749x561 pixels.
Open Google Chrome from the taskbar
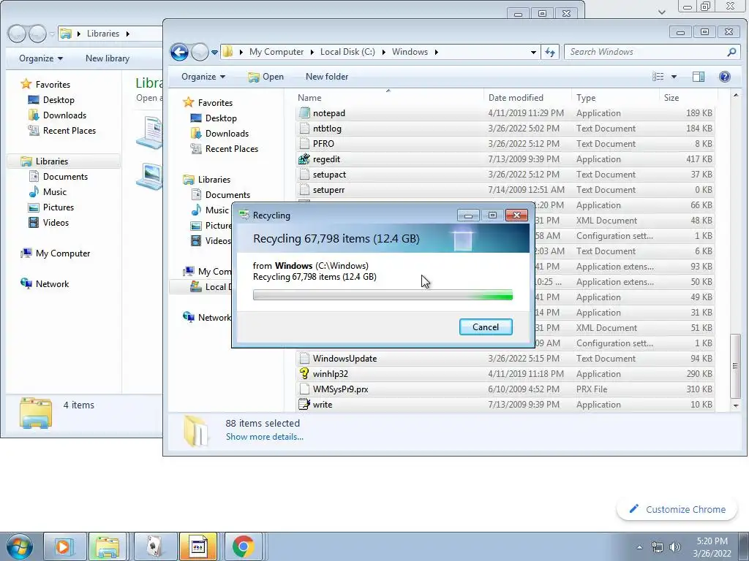[243, 546]
